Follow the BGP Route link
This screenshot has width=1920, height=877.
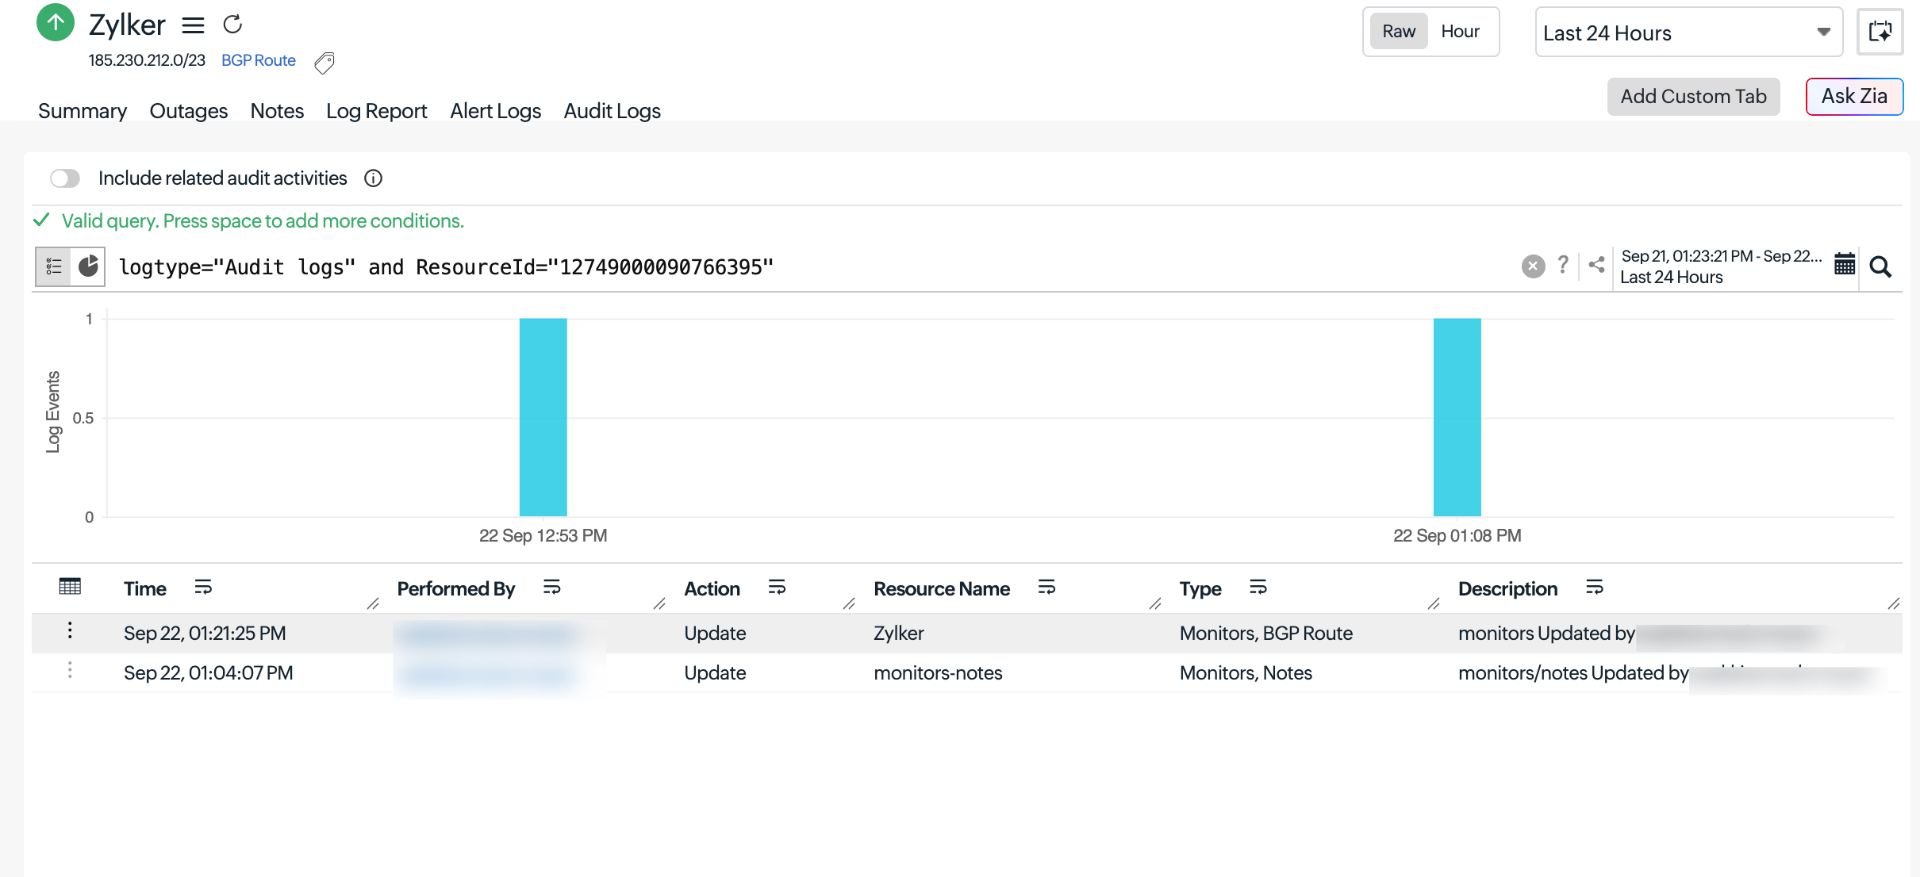(259, 60)
